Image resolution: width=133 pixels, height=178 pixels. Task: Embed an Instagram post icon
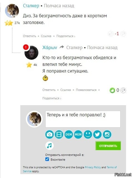[x=107, y=134]
